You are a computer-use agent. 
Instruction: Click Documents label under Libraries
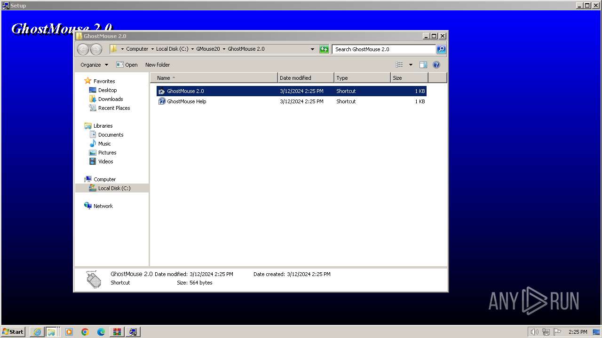point(111,135)
